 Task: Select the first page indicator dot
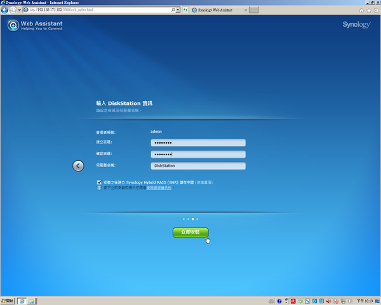(184, 219)
